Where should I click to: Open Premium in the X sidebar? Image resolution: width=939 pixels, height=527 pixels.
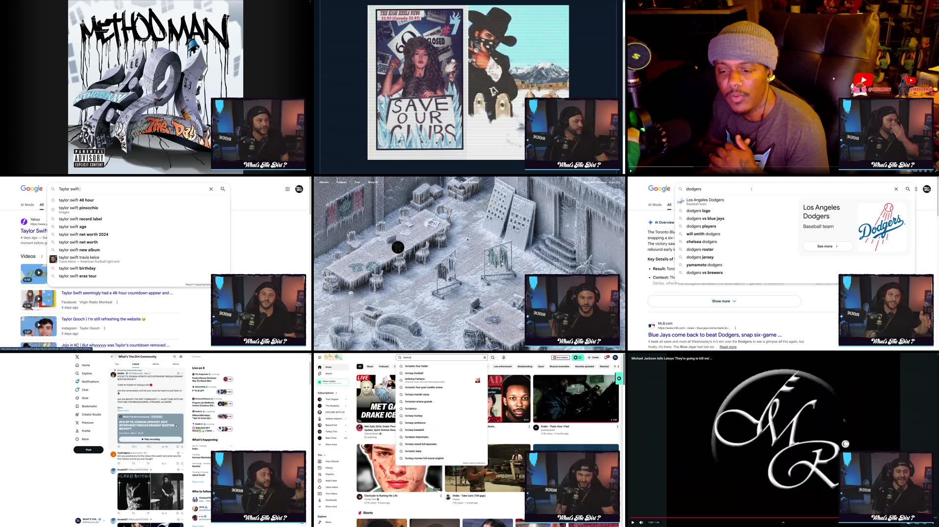[x=84, y=423]
